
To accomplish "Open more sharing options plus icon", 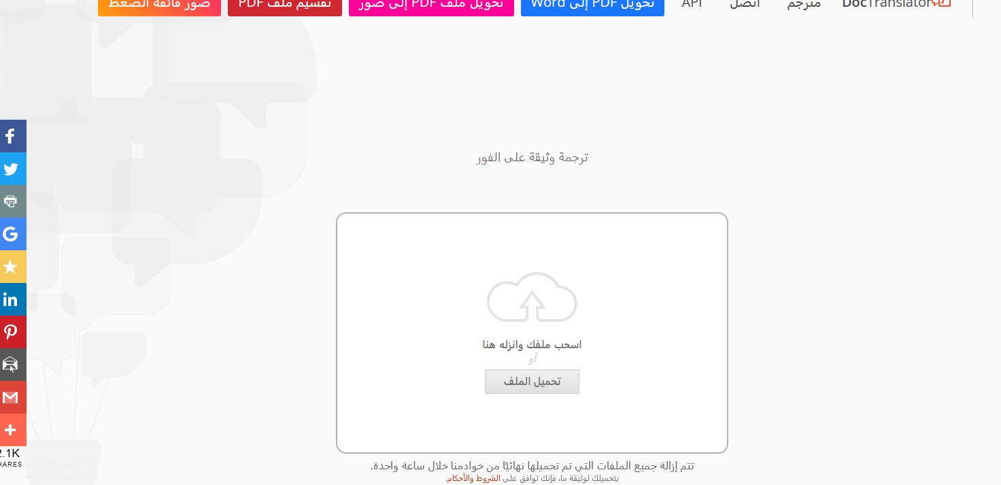I will (13, 430).
